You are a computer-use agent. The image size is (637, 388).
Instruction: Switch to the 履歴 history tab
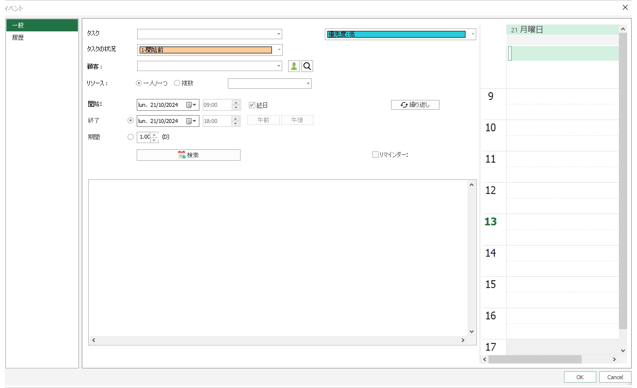(x=42, y=37)
